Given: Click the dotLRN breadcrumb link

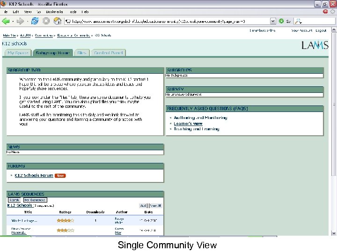Looking at the screenshot, I should tap(25, 35).
